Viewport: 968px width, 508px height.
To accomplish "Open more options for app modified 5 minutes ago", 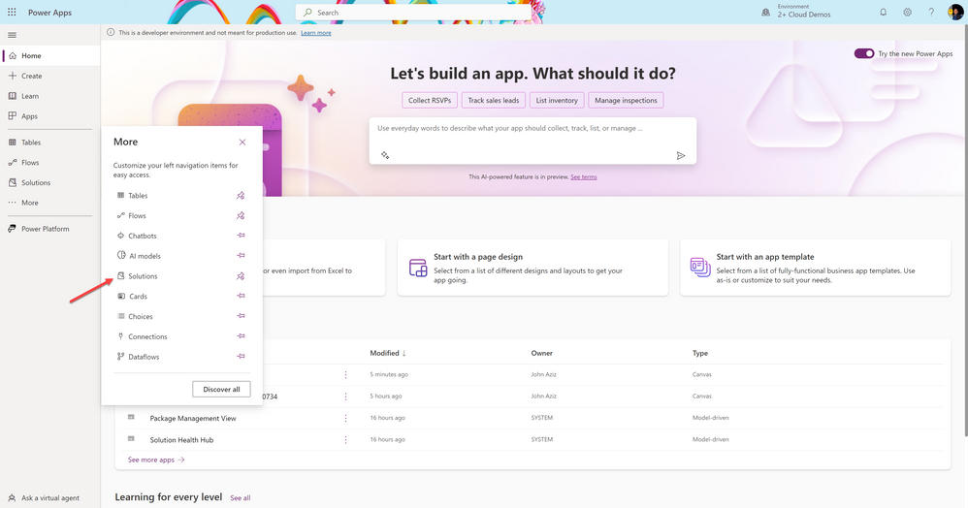I will click(345, 374).
